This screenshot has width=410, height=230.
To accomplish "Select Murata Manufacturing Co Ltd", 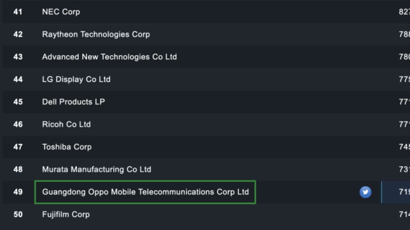I will pyautogui.click(x=97, y=169).
